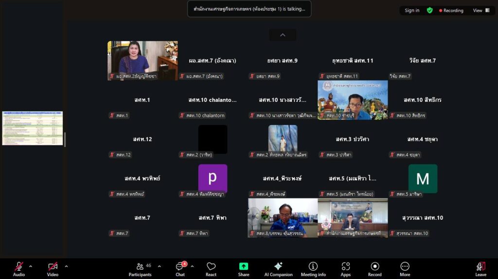The image size is (498, 279).
Task: Open the React emoji menu
Action: coord(211,269)
